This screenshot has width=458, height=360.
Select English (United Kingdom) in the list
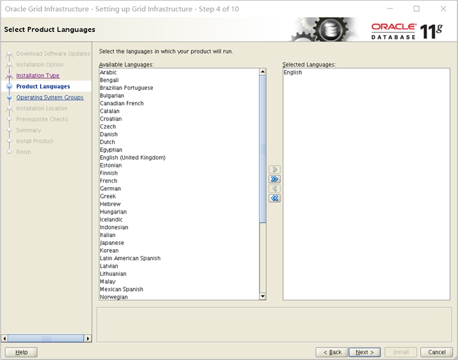[x=179, y=158]
